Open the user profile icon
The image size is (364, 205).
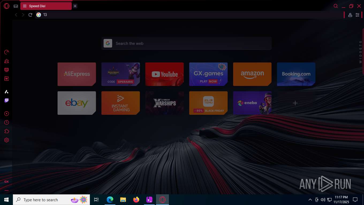350,15
